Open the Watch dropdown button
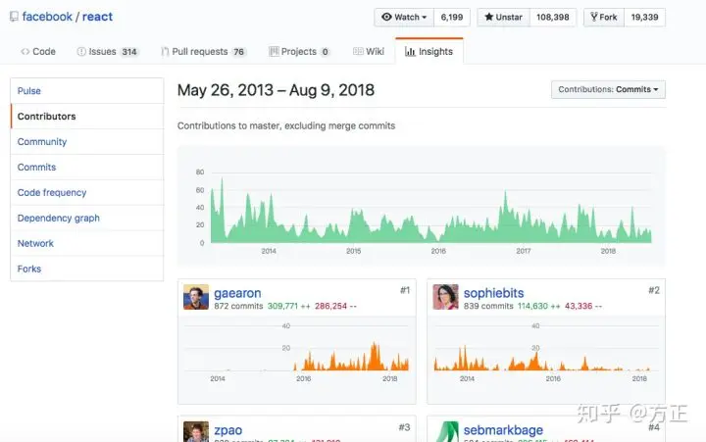The height and width of the screenshot is (442, 706). [x=404, y=17]
